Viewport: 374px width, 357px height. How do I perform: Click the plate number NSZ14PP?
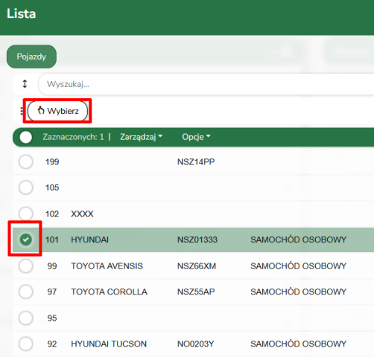(196, 162)
